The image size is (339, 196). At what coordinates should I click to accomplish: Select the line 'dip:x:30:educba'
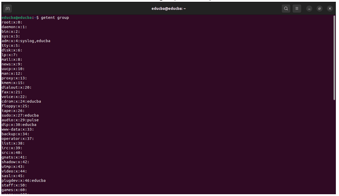[19, 125]
